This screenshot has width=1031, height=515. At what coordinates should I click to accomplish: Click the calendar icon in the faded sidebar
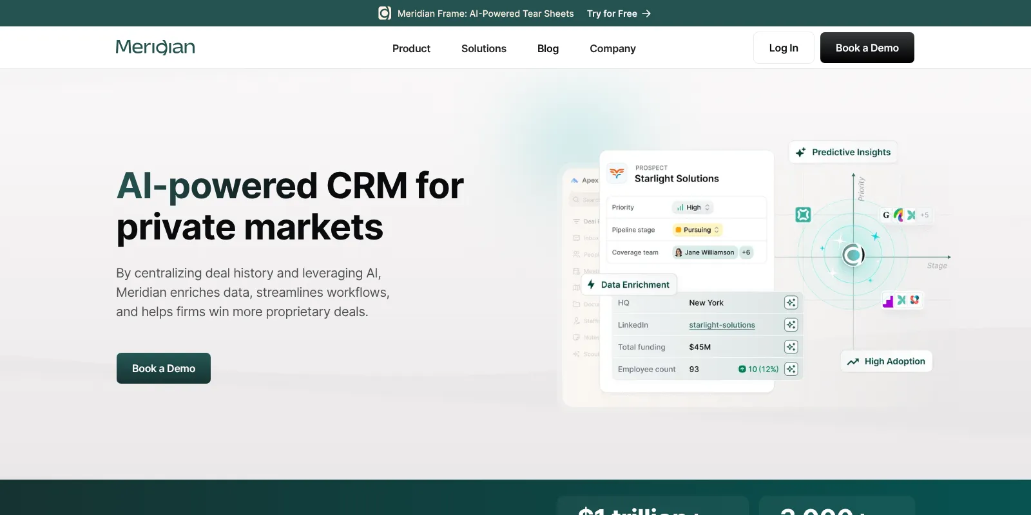pos(577,271)
